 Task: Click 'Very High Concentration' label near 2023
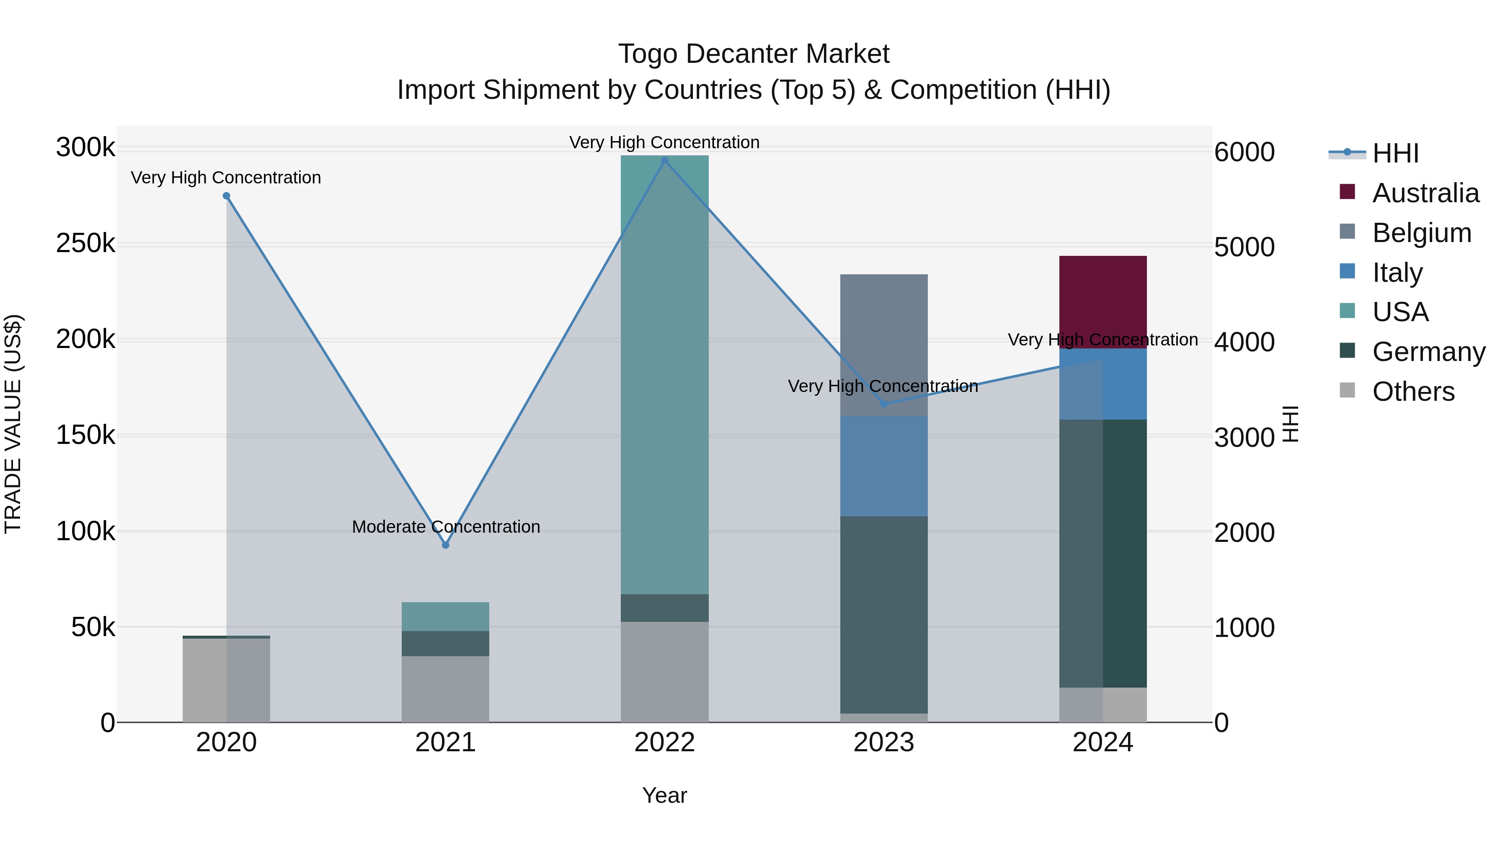click(883, 386)
